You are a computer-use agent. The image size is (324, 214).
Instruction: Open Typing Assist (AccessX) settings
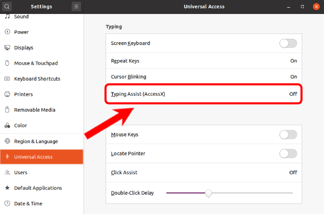[x=204, y=94]
